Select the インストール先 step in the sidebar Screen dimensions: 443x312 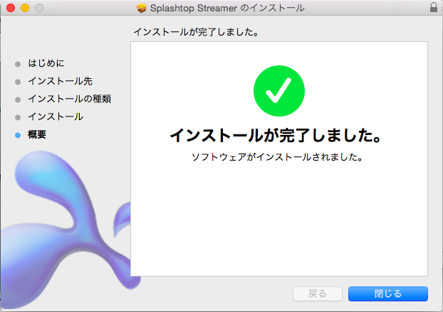click(60, 81)
